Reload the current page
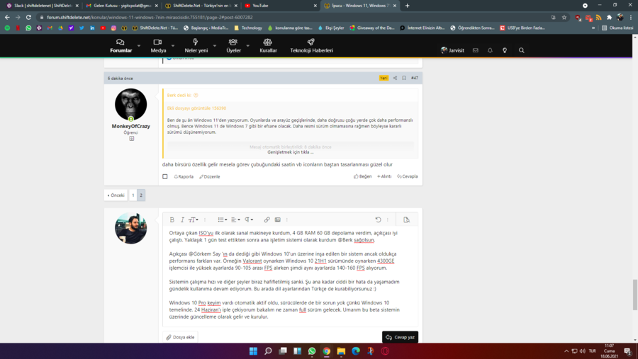Image resolution: width=638 pixels, height=359 pixels. point(28,18)
